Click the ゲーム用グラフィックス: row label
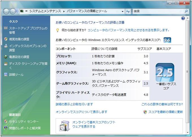192x137 pixels. pos(72,84)
